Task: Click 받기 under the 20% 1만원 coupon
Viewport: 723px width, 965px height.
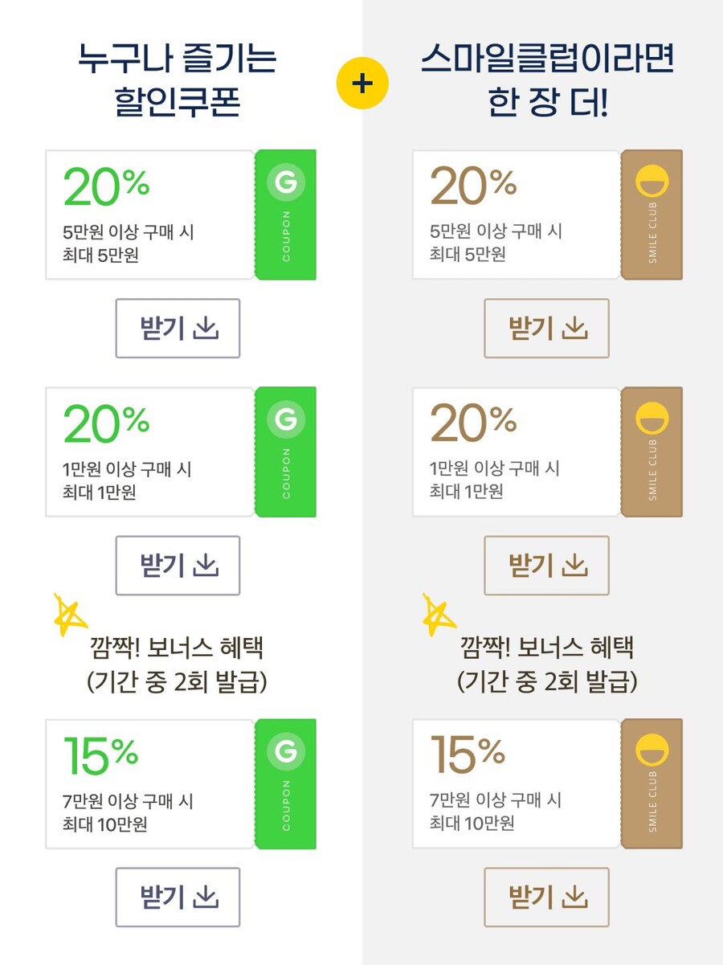Action: 178,566
